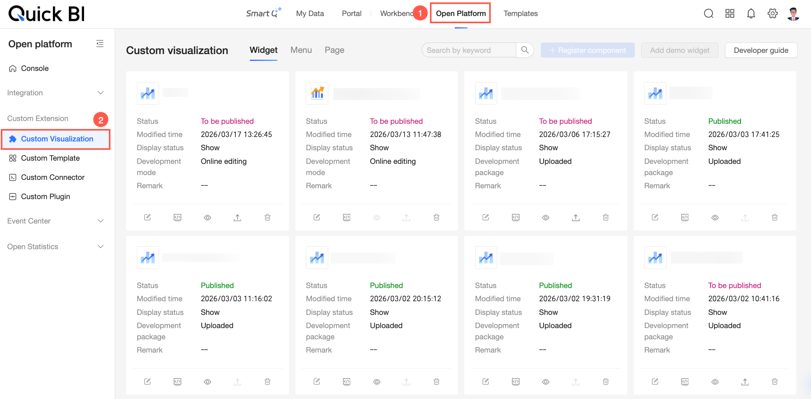Open code view for widget modified 2026/03/03 11:16:02
Image resolution: width=811 pixels, height=399 pixels.
pyautogui.click(x=177, y=381)
